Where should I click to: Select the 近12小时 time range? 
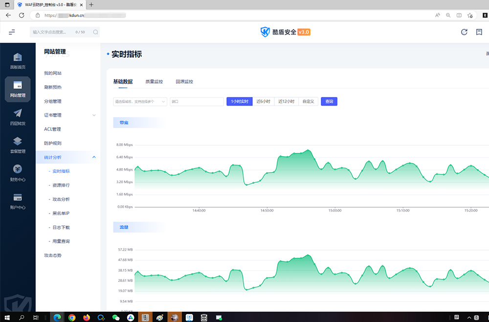click(286, 102)
